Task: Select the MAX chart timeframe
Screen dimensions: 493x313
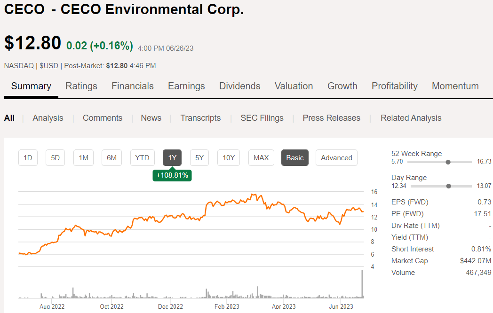Action: pos(261,157)
